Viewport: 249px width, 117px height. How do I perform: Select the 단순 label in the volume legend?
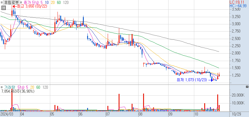pos(21,87)
